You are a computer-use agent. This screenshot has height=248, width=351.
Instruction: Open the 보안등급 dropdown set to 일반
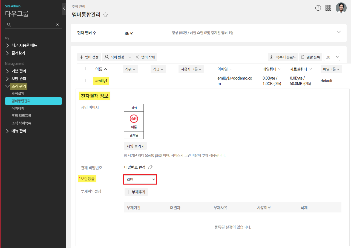point(140,179)
